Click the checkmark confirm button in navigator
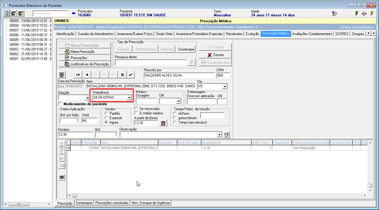The width and height of the screenshot is (379, 210). (x=131, y=75)
